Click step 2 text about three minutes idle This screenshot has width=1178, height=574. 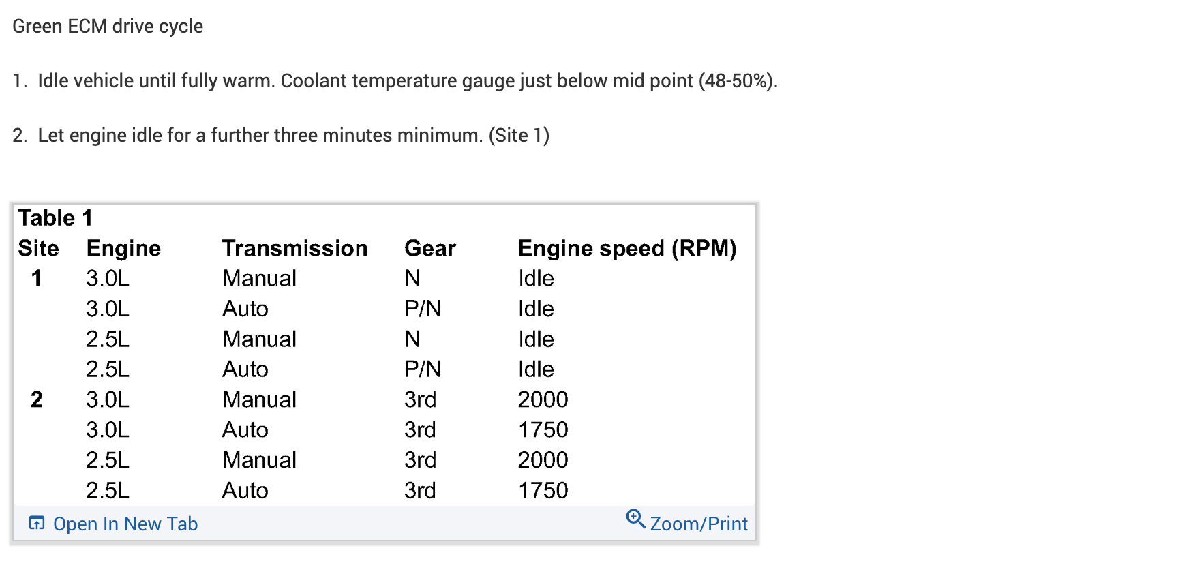click(293, 136)
